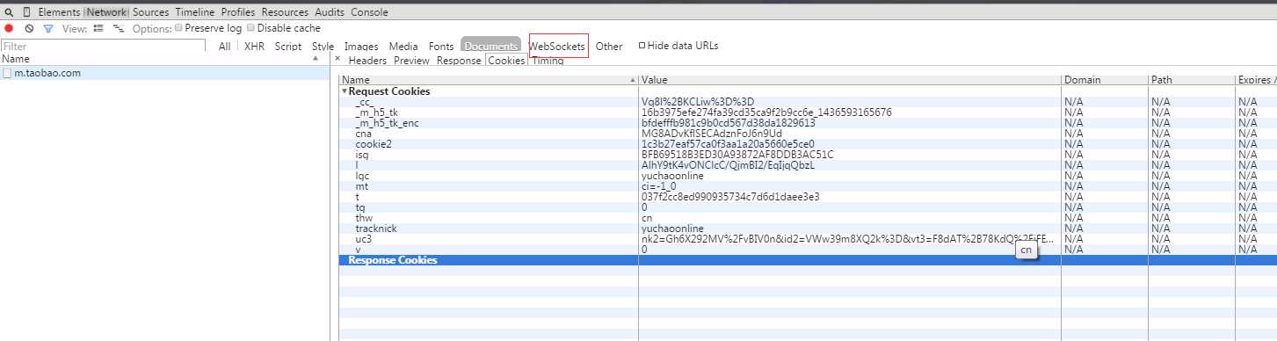Toggle device mode phone icon
1277x341 pixels.
(x=26, y=12)
